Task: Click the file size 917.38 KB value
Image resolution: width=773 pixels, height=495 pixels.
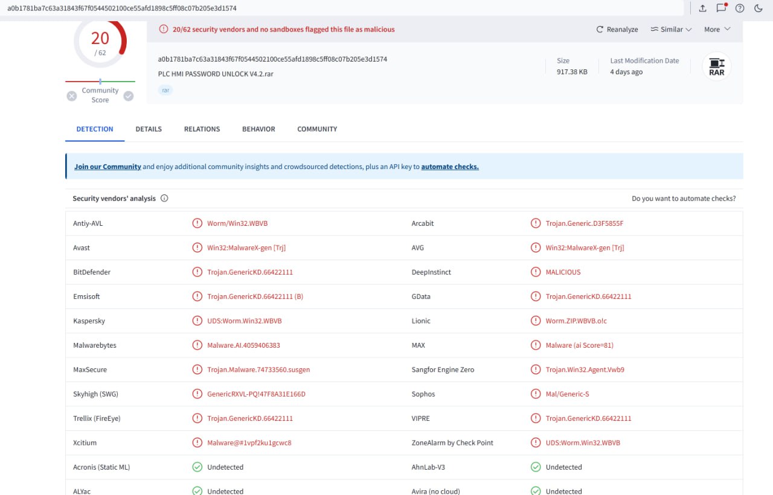Action: (x=572, y=72)
